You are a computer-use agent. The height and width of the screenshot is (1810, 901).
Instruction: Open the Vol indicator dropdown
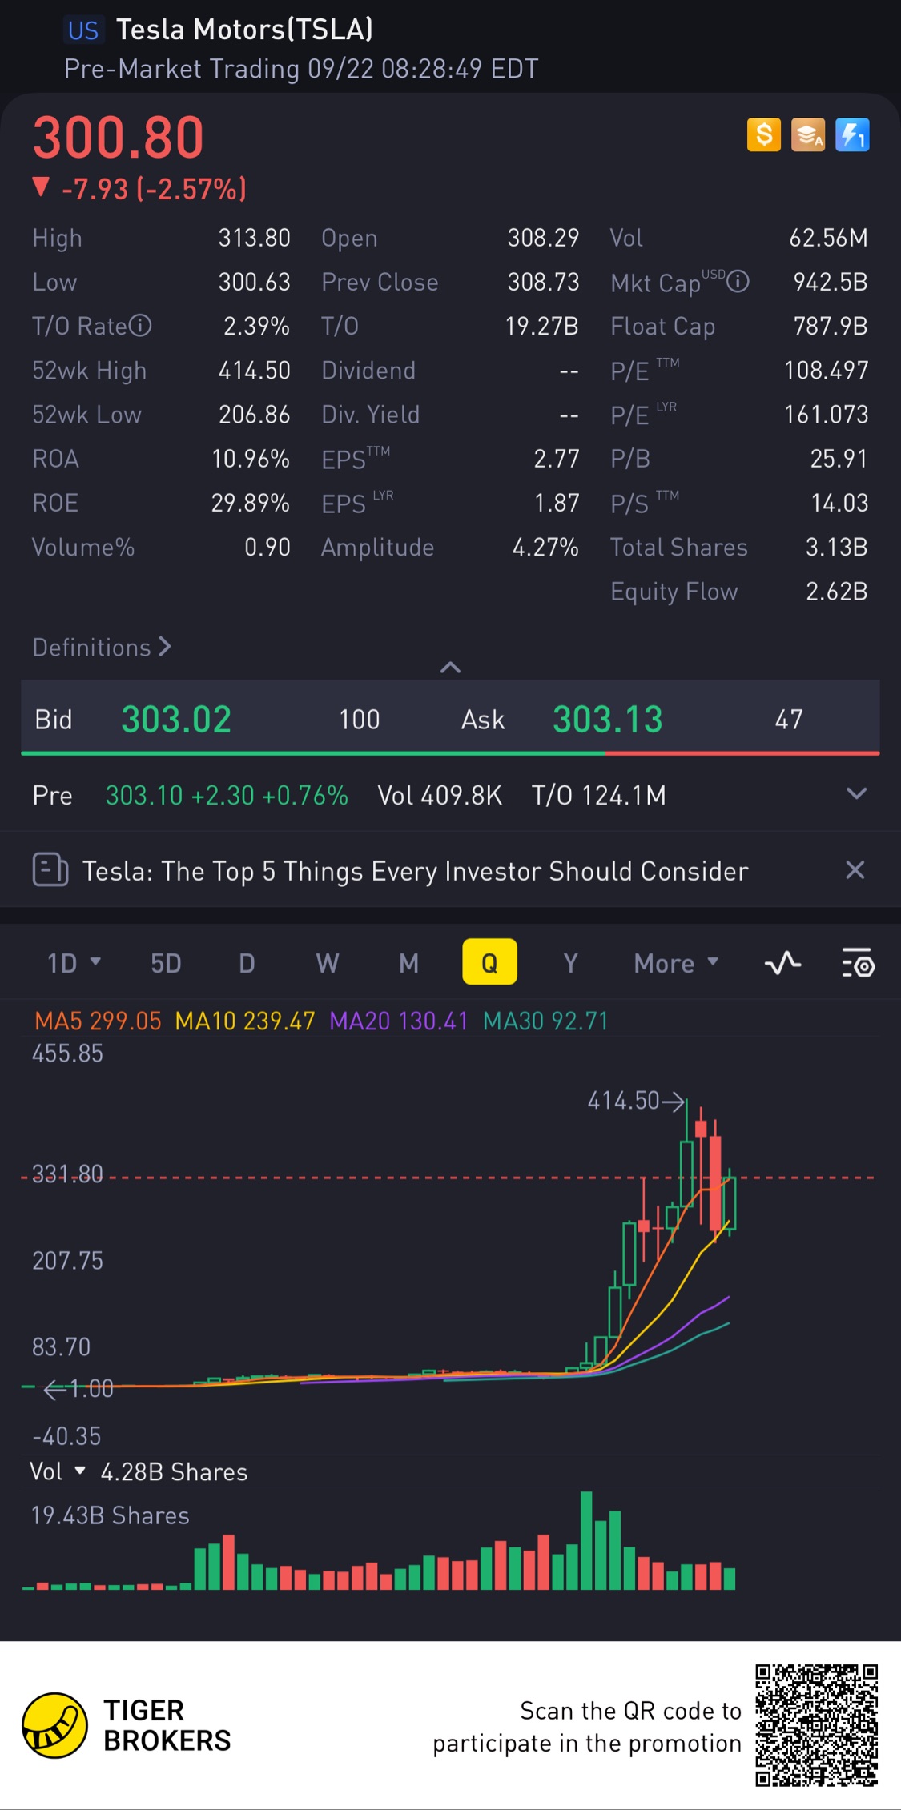click(x=58, y=1471)
